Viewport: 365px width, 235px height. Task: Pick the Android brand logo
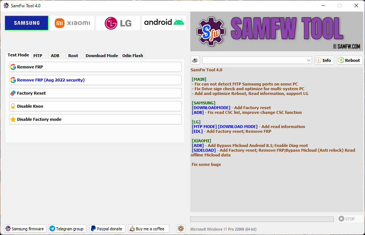(x=164, y=23)
